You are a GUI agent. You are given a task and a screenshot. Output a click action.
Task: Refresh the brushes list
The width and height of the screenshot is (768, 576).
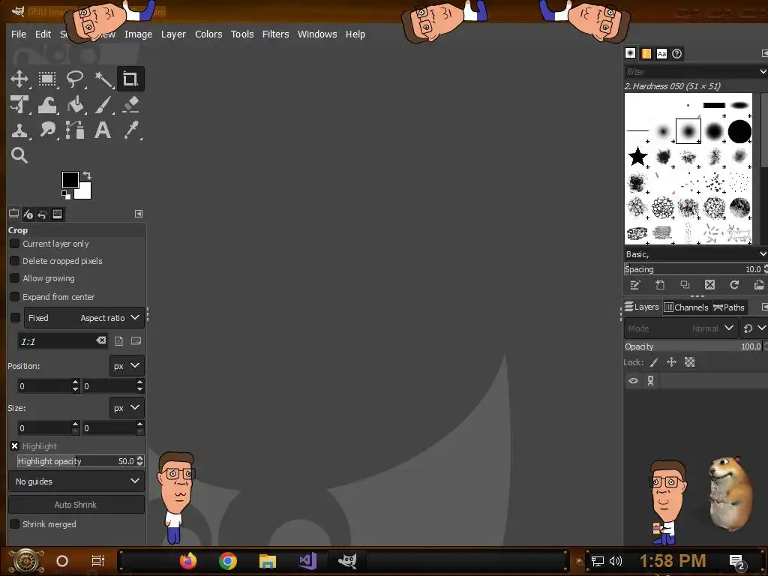point(734,285)
